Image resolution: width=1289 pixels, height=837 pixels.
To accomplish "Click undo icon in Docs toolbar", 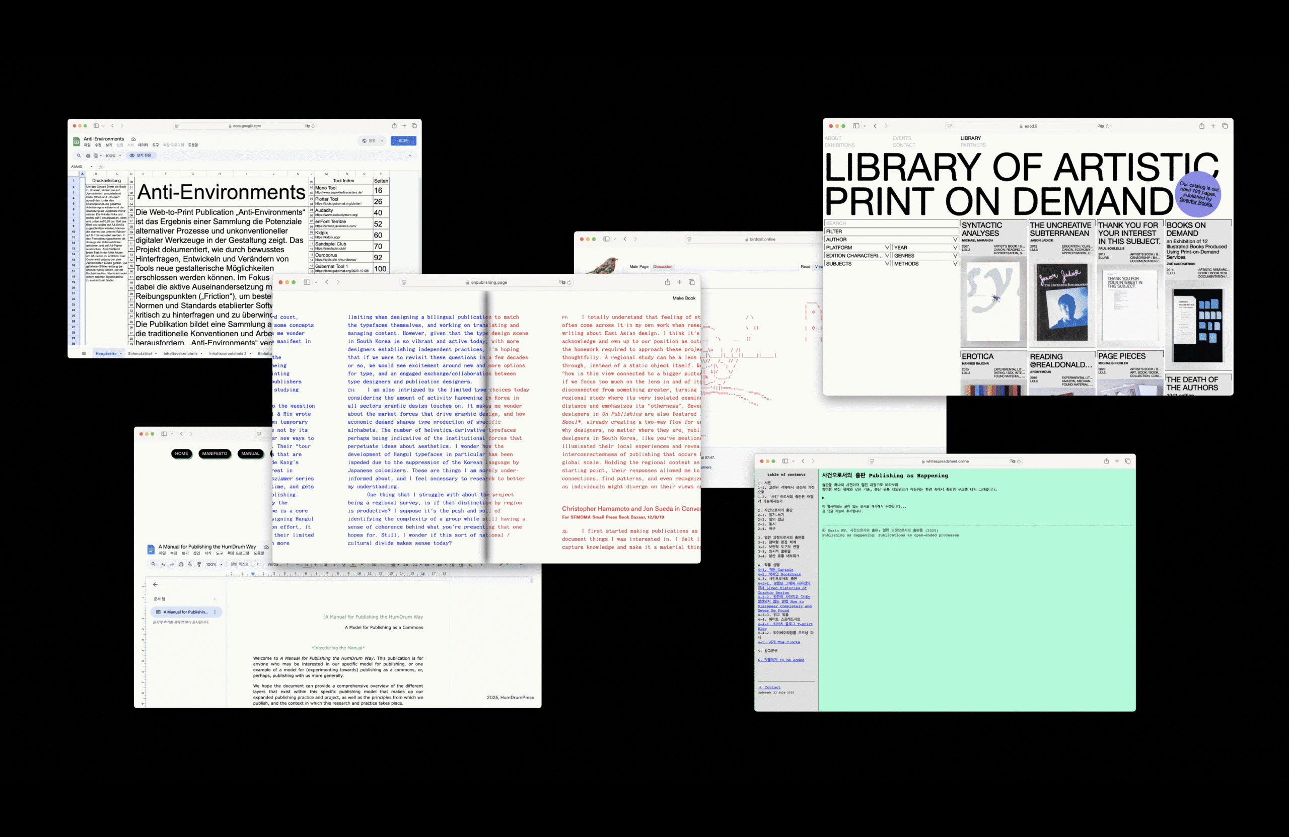I will point(163,565).
